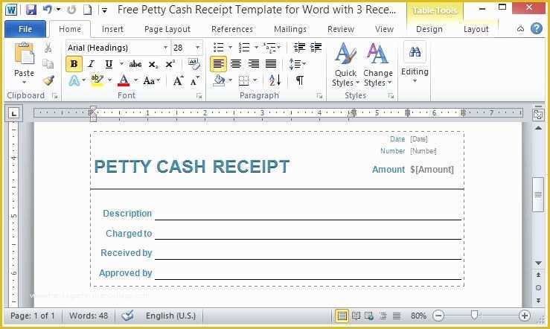Toggle Center alignment
This screenshot has width=550, height=329.
(x=236, y=64)
